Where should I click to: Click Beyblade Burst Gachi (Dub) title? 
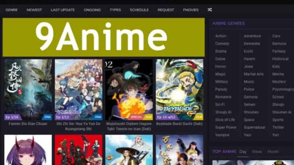[180, 124]
